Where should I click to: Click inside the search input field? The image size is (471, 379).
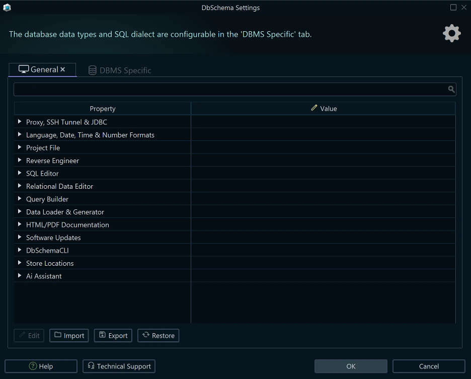tap(226, 89)
